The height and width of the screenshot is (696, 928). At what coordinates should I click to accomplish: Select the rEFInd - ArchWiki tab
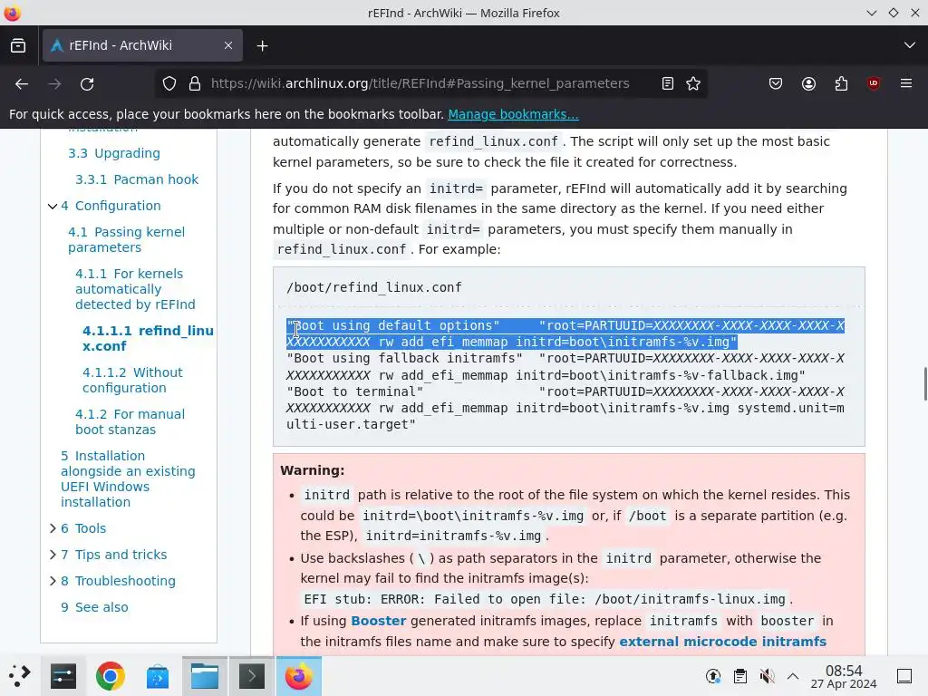click(142, 45)
